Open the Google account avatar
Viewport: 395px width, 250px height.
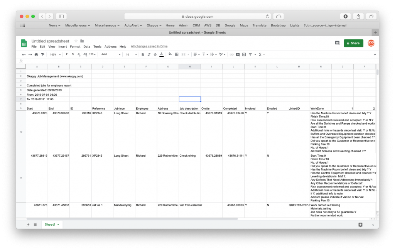(x=371, y=43)
